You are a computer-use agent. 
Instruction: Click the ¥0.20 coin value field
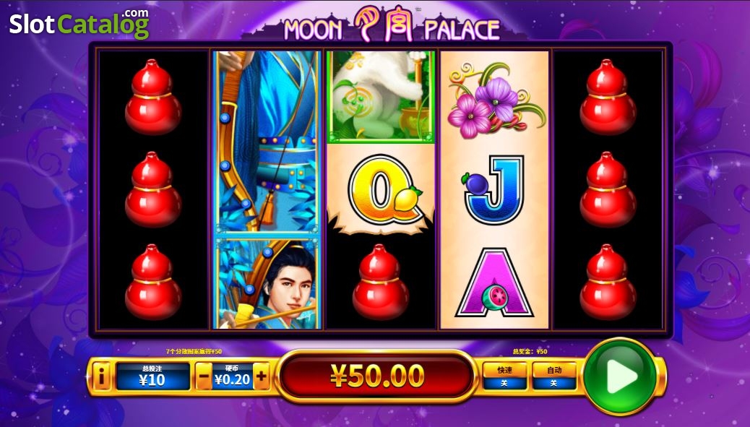tap(232, 377)
